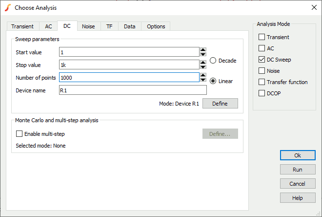Decrease Number of points with down arrow

203,80
